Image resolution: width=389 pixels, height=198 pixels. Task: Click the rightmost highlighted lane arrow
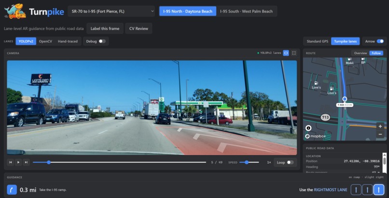(x=378, y=190)
